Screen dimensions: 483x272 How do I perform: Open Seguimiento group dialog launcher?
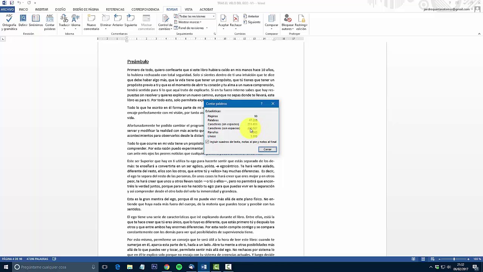(215, 34)
